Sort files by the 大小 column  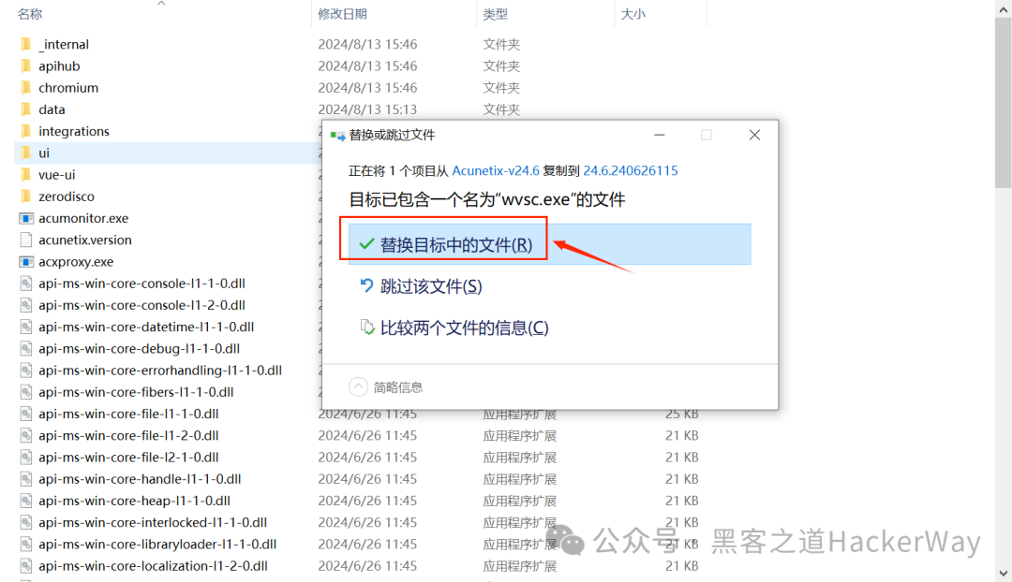point(632,13)
